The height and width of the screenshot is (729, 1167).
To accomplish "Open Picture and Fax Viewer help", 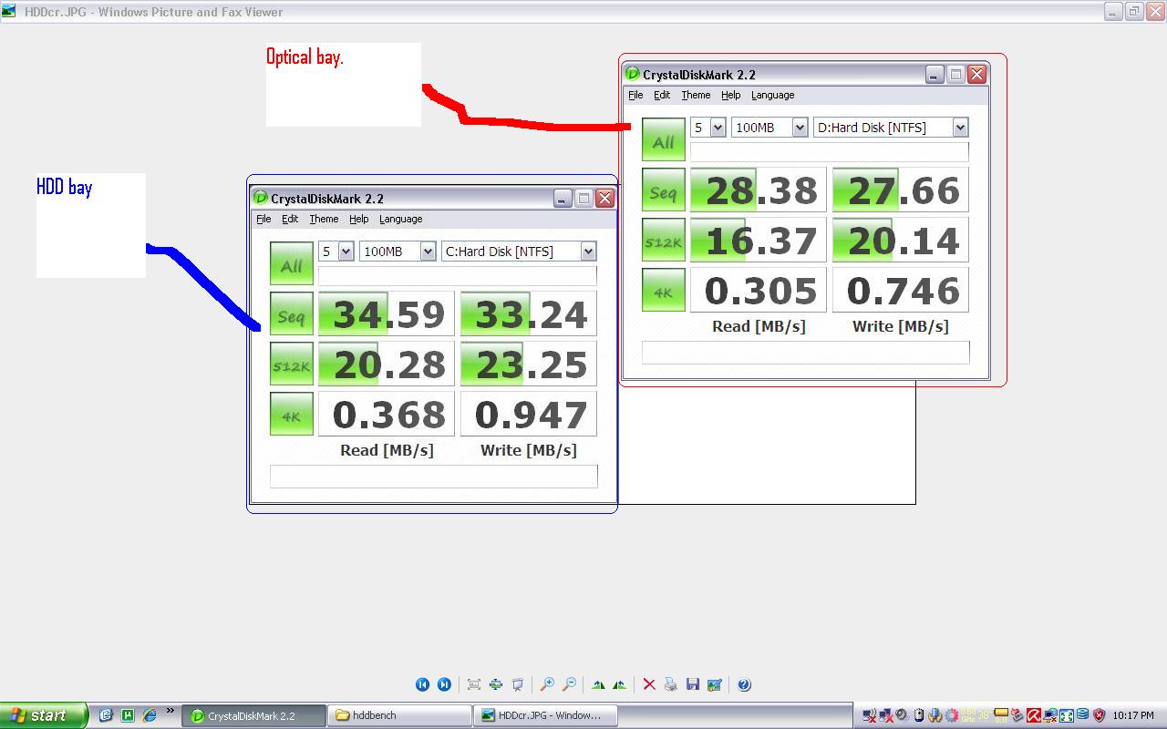I will coord(744,684).
